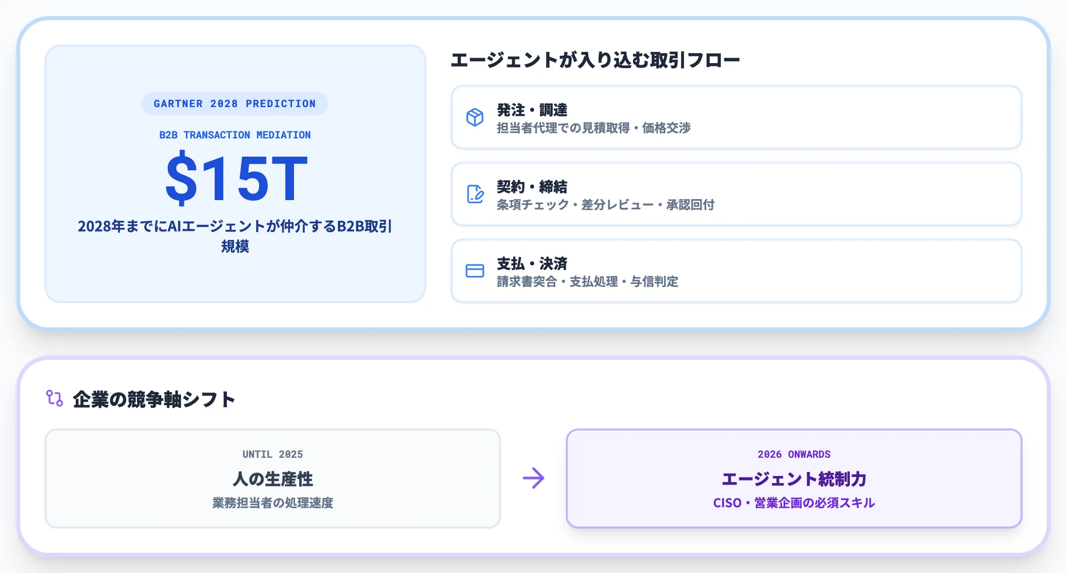
Task: Click the 2028年までにAIエージェント caption text
Action: [x=235, y=236]
